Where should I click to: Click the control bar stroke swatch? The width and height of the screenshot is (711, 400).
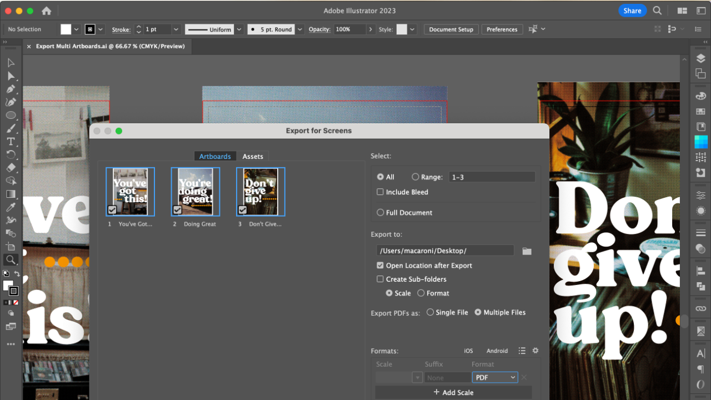[x=90, y=29]
